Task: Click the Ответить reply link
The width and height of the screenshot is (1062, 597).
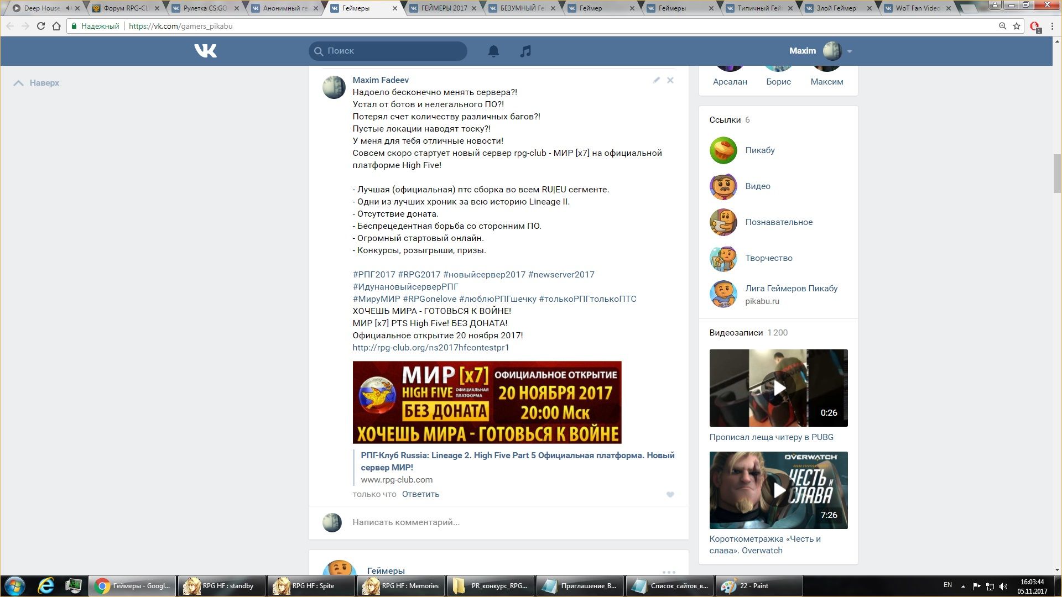Action: coord(420,494)
